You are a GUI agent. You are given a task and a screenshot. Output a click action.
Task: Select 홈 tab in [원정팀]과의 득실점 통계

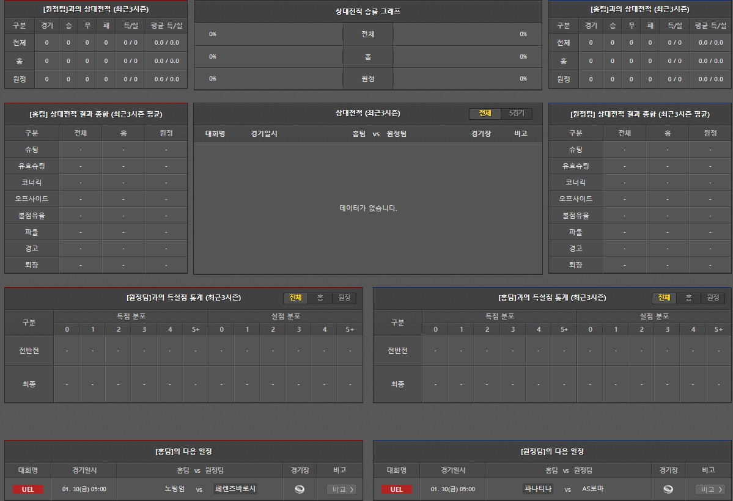(x=320, y=298)
